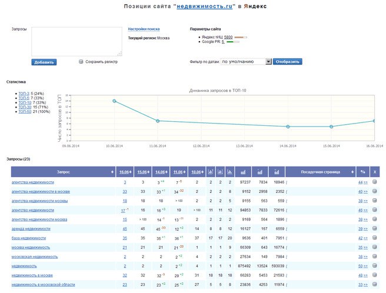
Task: Sort table by the 15.06 column
Action: tap(143, 172)
